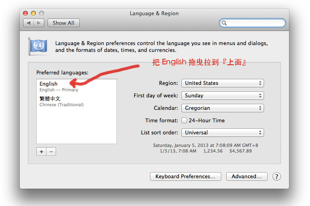Close the Language & Region window
This screenshot has height=206, width=310.
(25, 13)
